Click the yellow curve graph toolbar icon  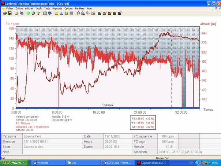(57, 13)
